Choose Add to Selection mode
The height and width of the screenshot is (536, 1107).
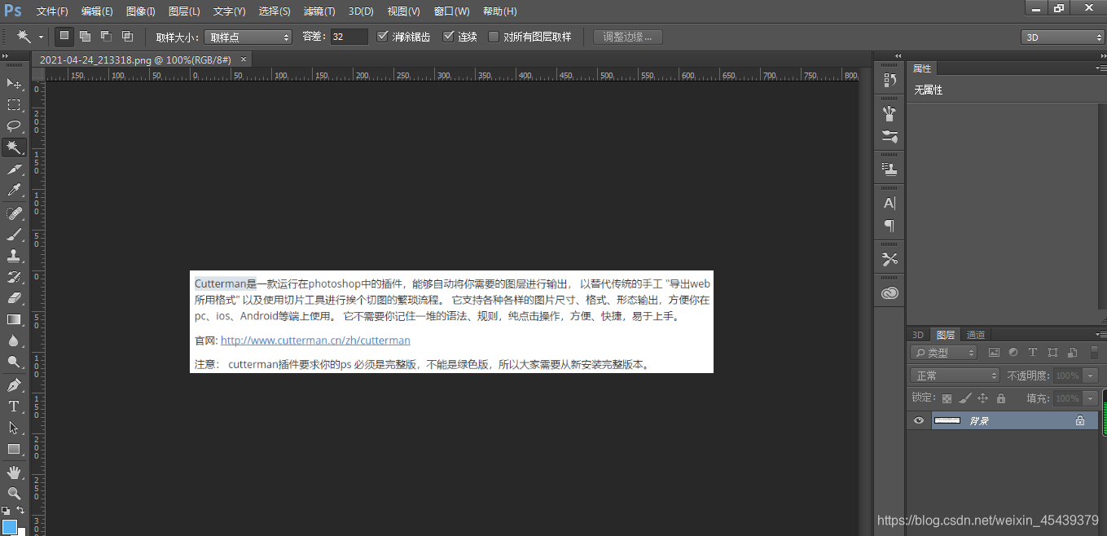coord(85,37)
